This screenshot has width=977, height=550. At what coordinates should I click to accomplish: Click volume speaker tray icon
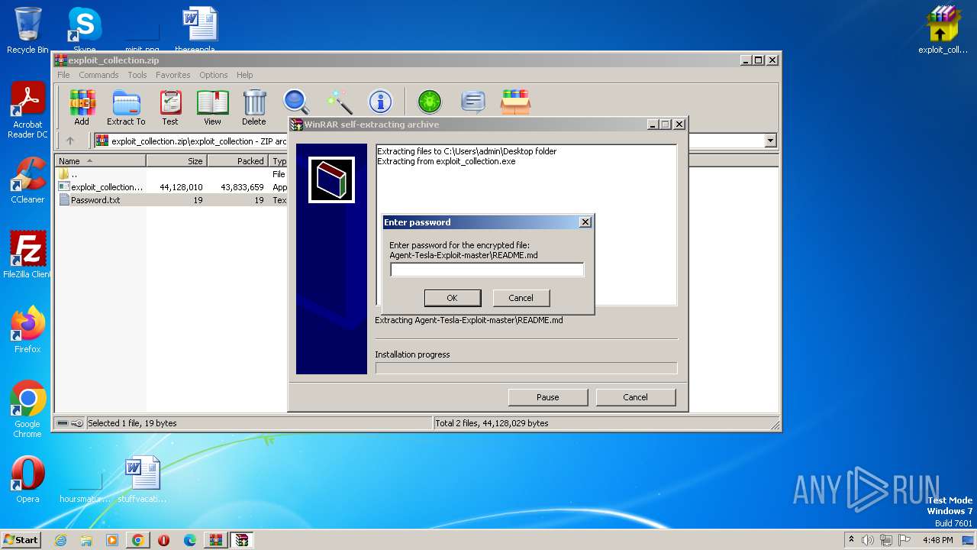click(868, 540)
